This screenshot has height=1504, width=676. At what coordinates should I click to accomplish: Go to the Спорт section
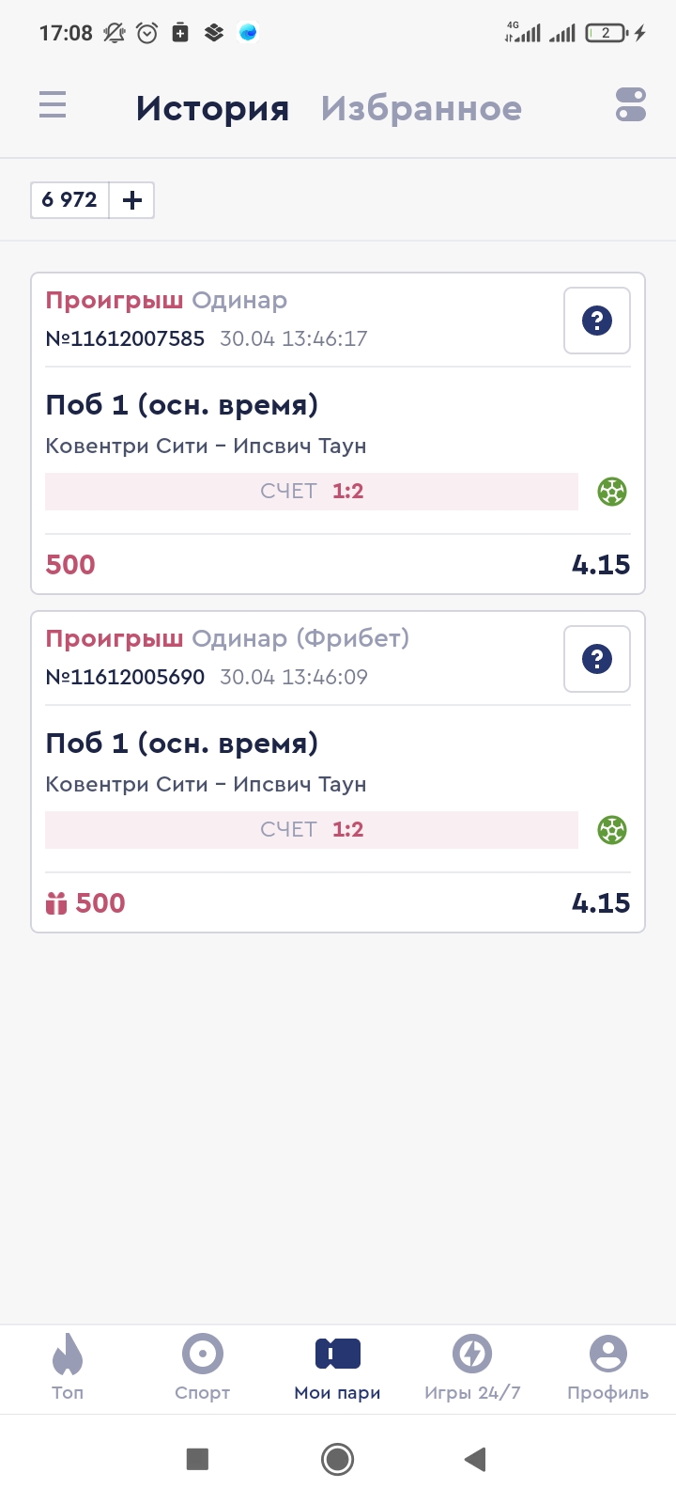coord(202,1368)
